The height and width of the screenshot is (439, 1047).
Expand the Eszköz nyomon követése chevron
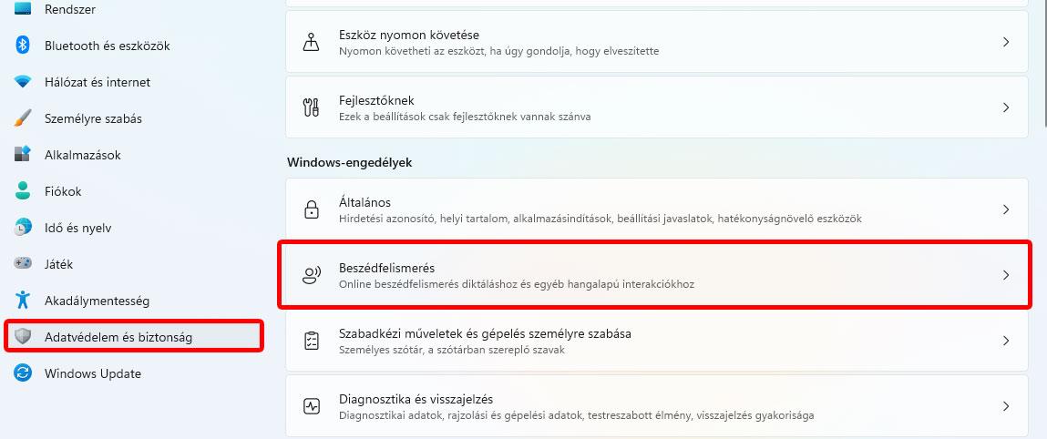1006,42
